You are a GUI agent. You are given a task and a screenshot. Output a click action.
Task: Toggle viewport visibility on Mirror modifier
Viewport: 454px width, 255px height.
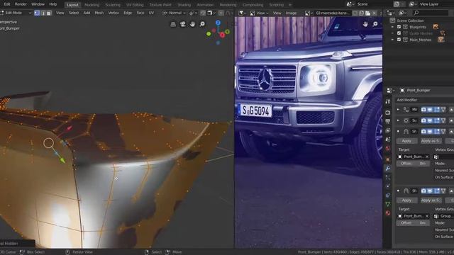coord(430,110)
